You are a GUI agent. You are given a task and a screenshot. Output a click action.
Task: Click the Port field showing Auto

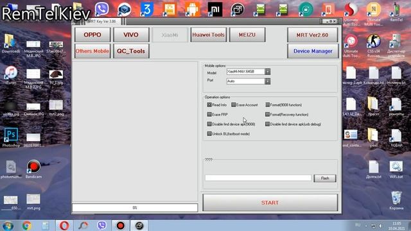246,81
